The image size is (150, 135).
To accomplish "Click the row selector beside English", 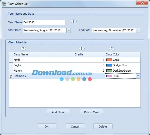I will (x=11, y=65).
